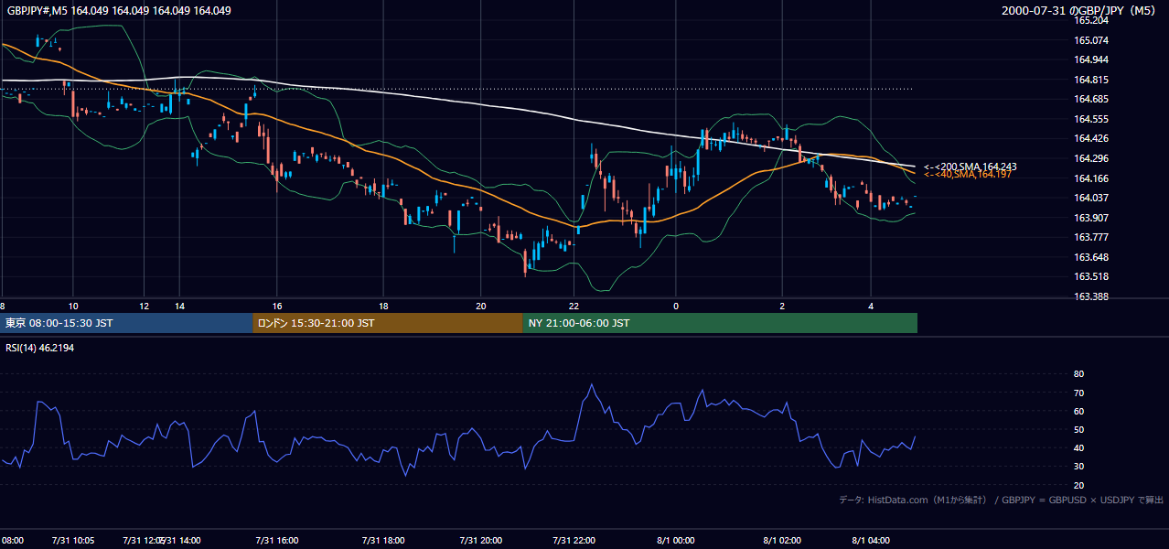The height and width of the screenshot is (549, 1169).
Task: Click the 8/1 00:00 bottom date label
Action: (x=676, y=541)
